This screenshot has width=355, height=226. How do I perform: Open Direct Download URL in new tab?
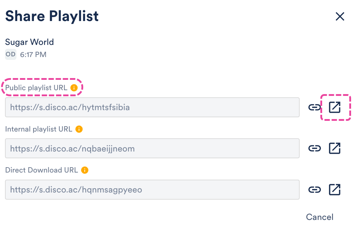coord(335,190)
